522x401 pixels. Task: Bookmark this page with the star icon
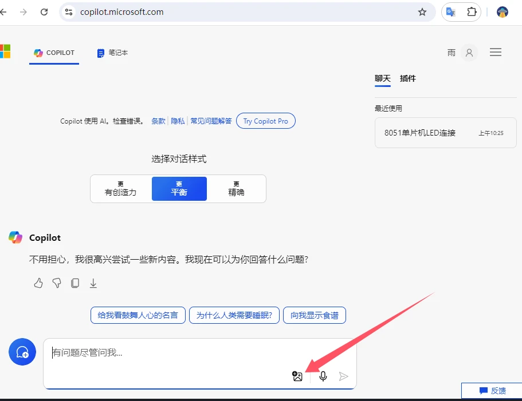(422, 12)
